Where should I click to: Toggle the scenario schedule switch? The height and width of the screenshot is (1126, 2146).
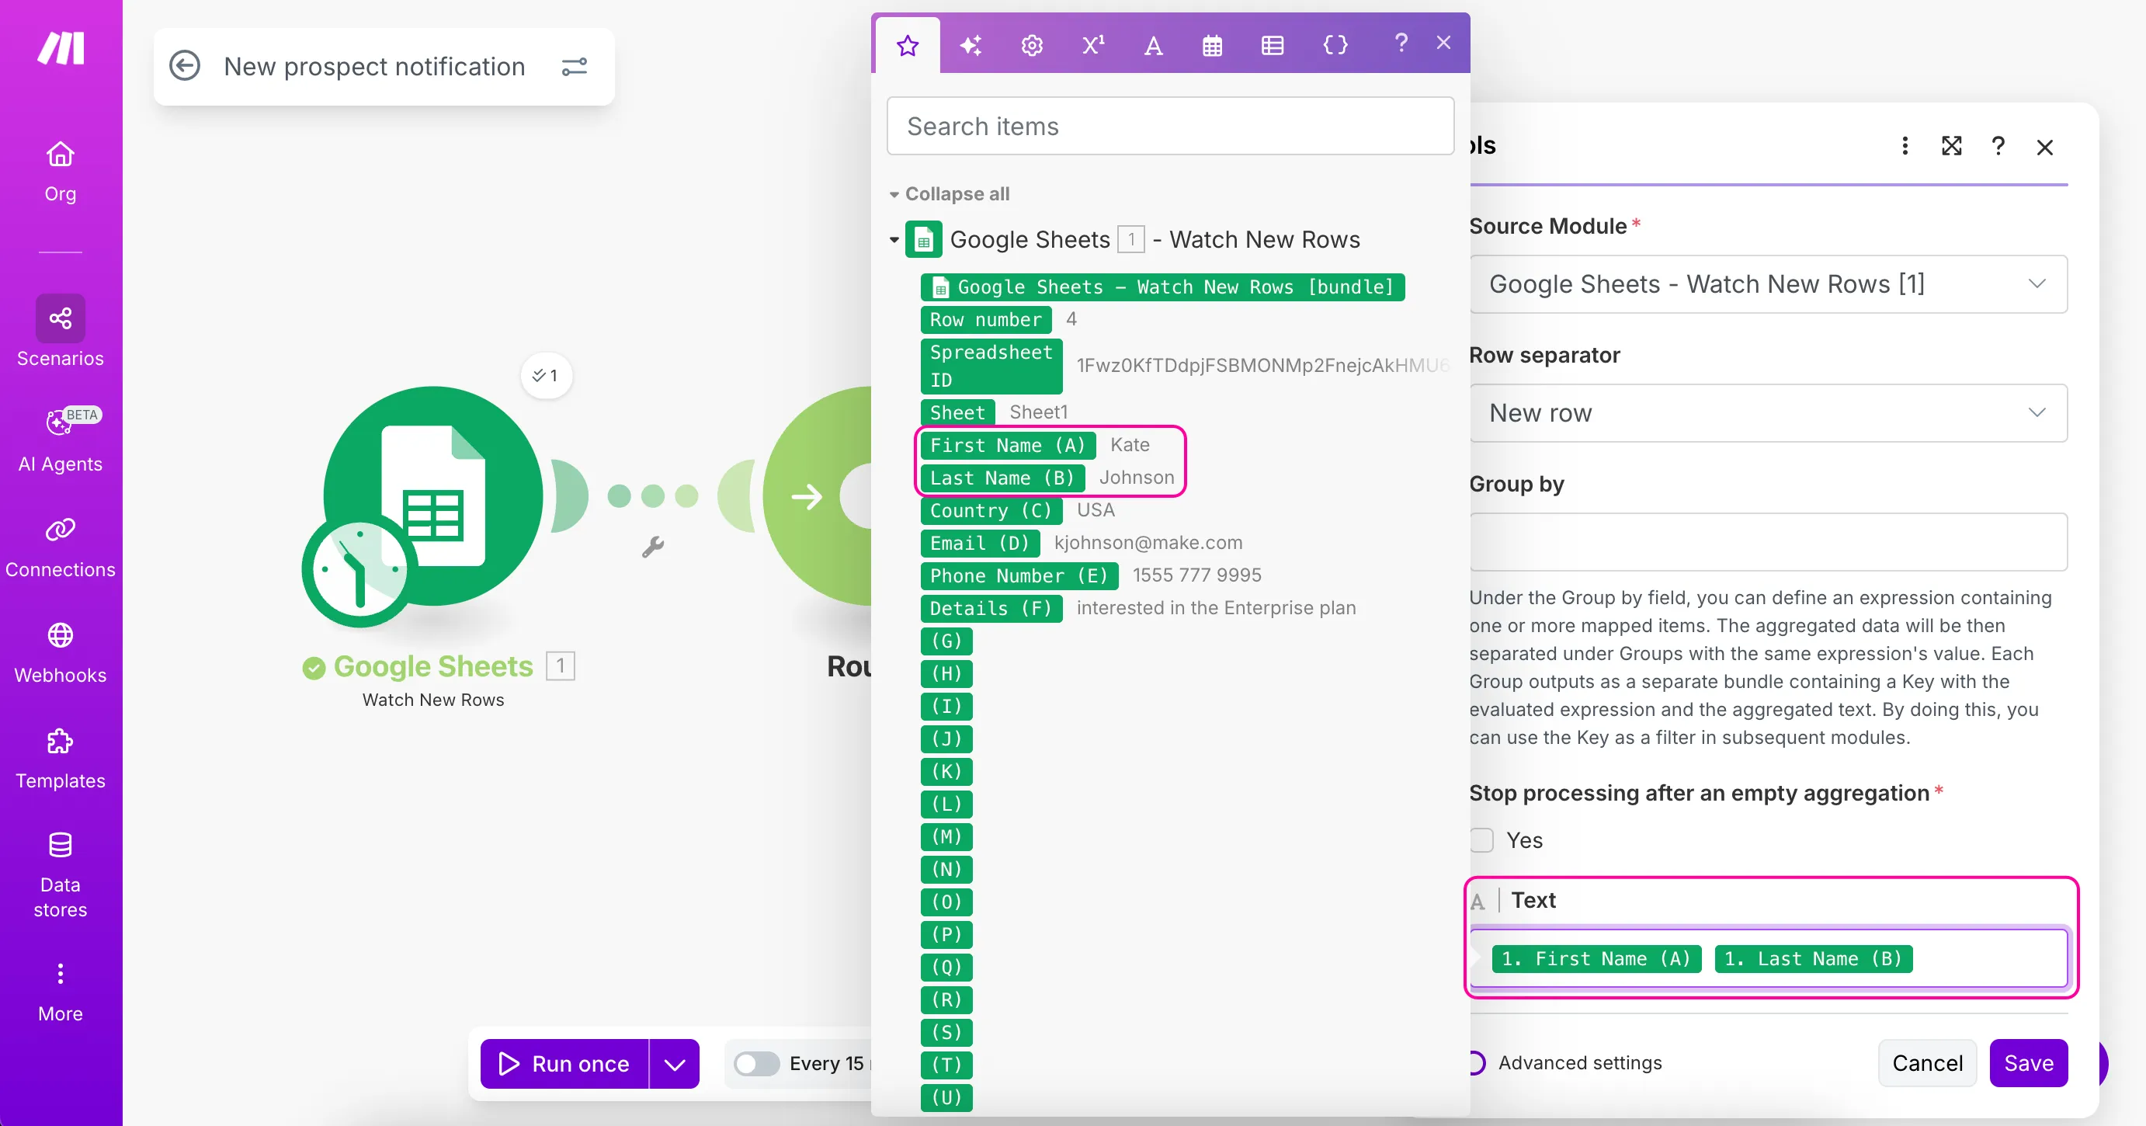755,1064
